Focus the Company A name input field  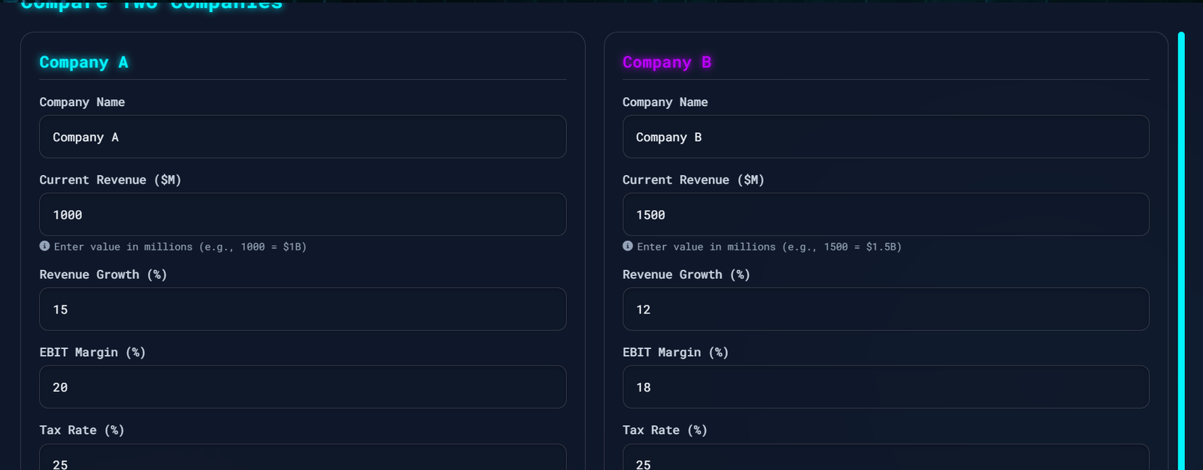click(302, 137)
